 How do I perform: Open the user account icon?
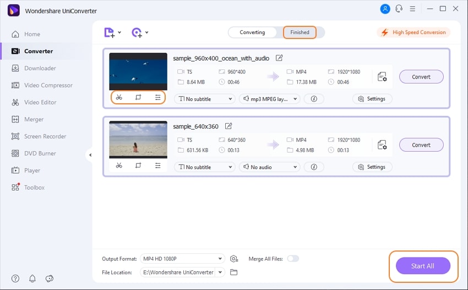(x=385, y=9)
